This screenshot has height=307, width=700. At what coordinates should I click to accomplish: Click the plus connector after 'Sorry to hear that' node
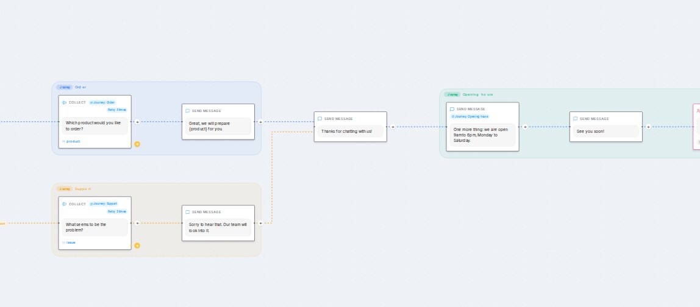261,223
